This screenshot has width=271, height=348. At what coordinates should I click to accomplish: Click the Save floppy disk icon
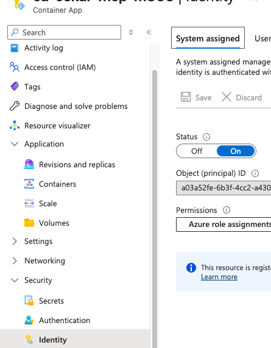click(186, 97)
